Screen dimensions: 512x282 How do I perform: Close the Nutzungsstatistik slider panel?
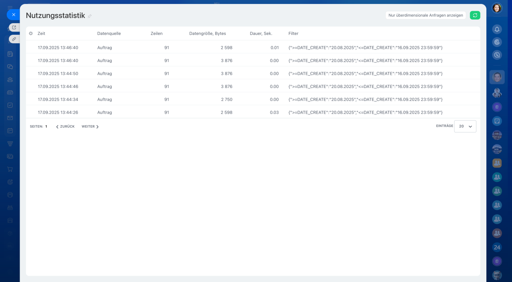(x=13, y=15)
